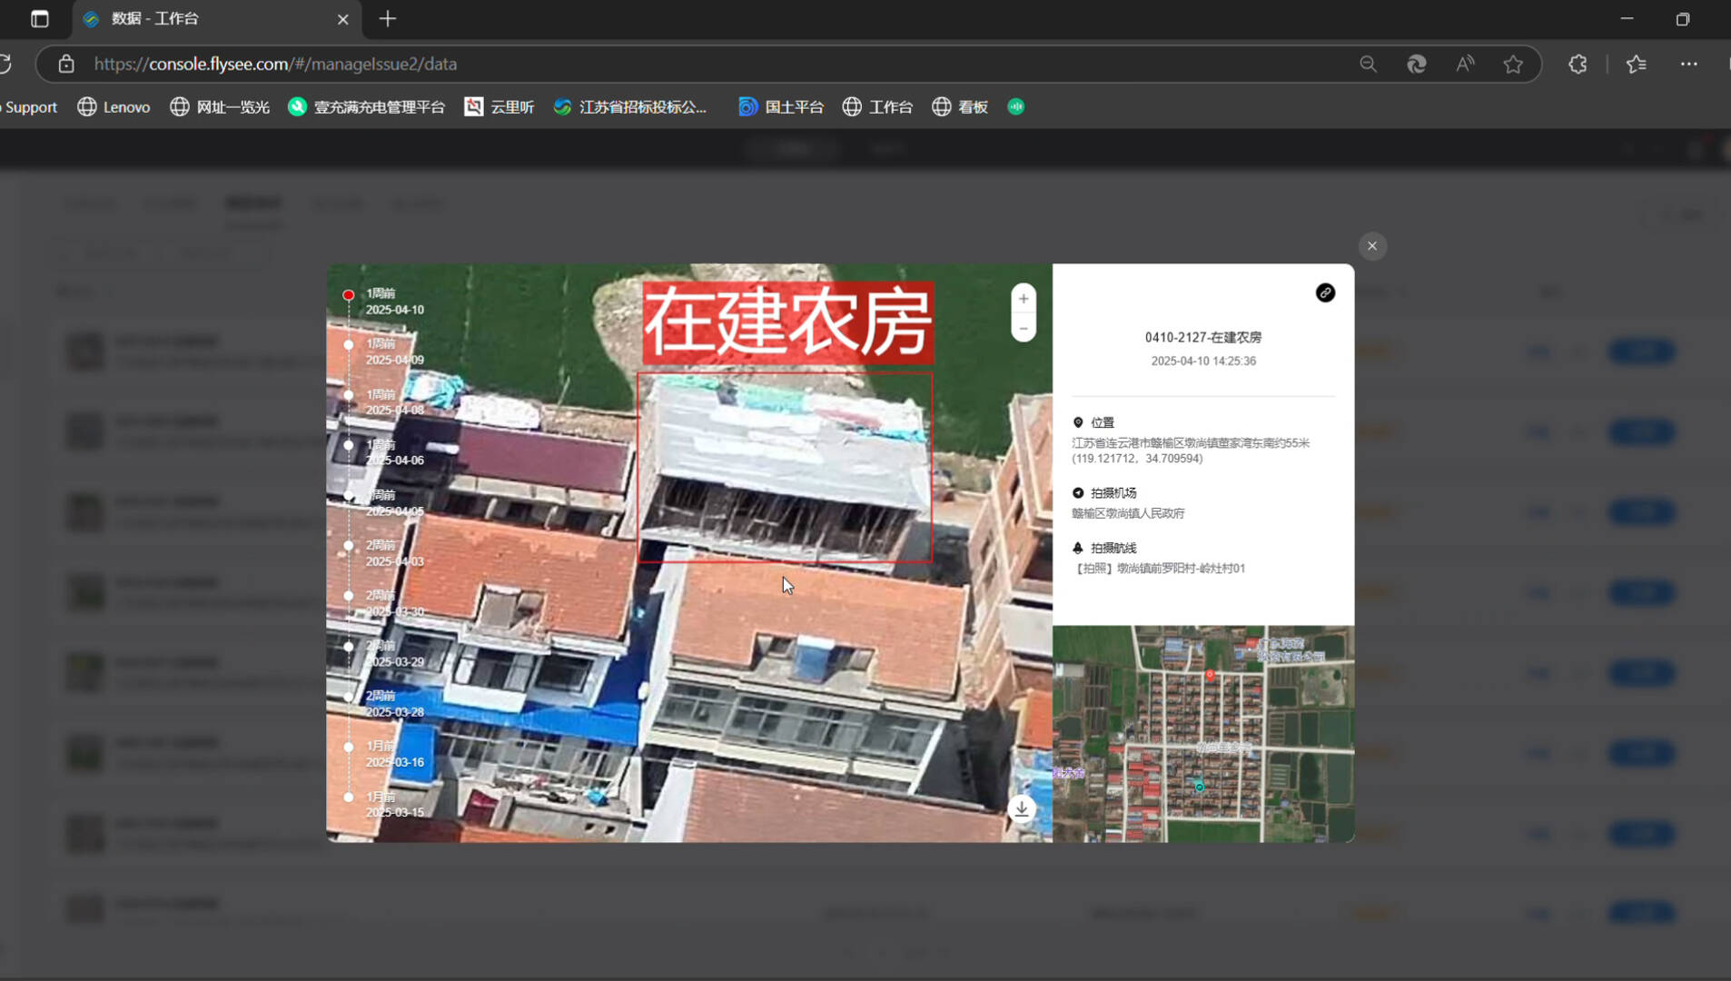Open browser settings and more menu
The height and width of the screenshot is (981, 1731).
1688,64
